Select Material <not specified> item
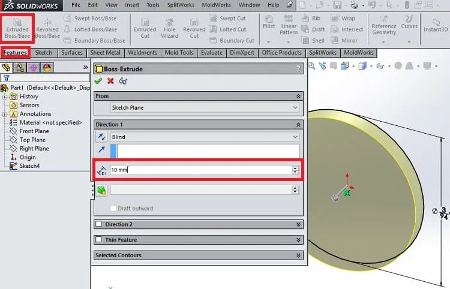 click(x=50, y=123)
